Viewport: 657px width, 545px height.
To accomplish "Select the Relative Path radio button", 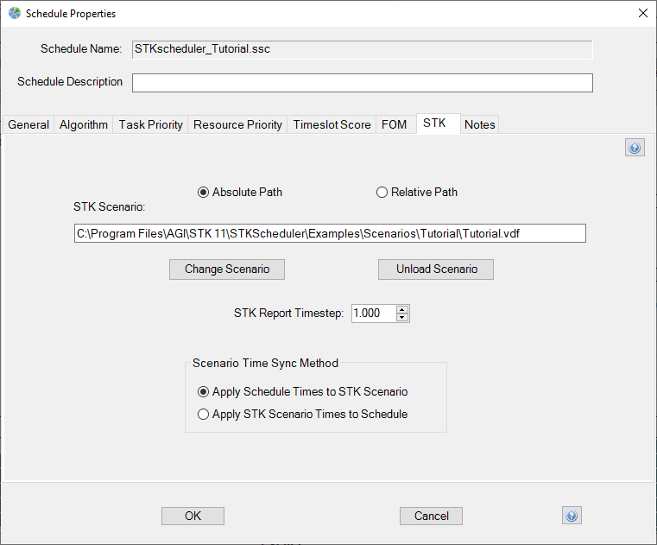I will pyautogui.click(x=382, y=192).
